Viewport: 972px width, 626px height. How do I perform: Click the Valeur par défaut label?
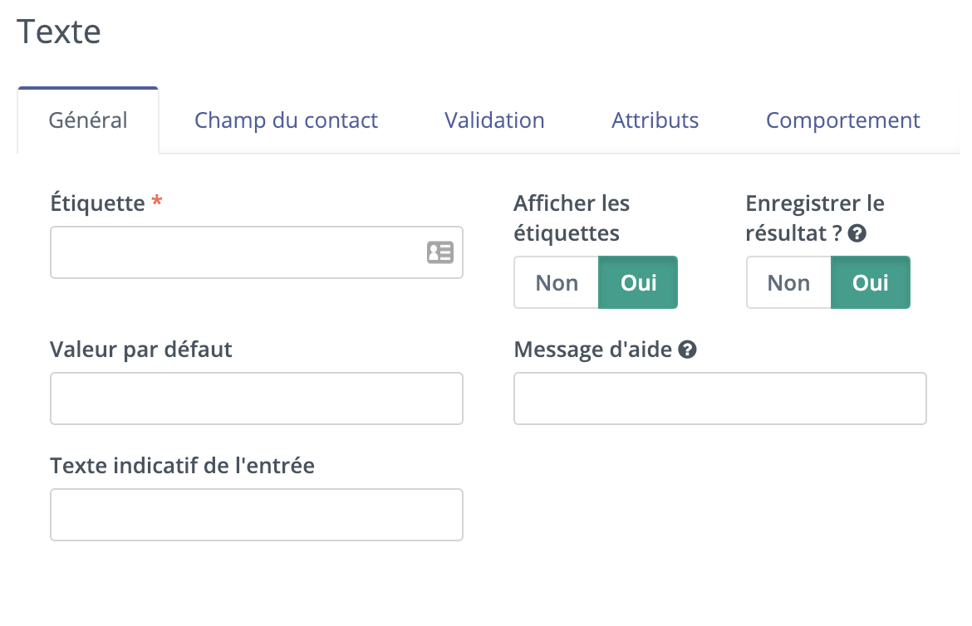point(140,350)
